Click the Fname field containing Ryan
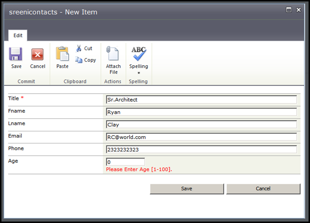 tap(202, 112)
